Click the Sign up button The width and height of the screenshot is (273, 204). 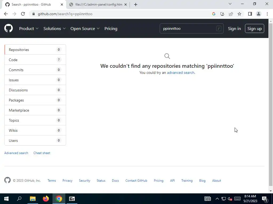[255, 28]
